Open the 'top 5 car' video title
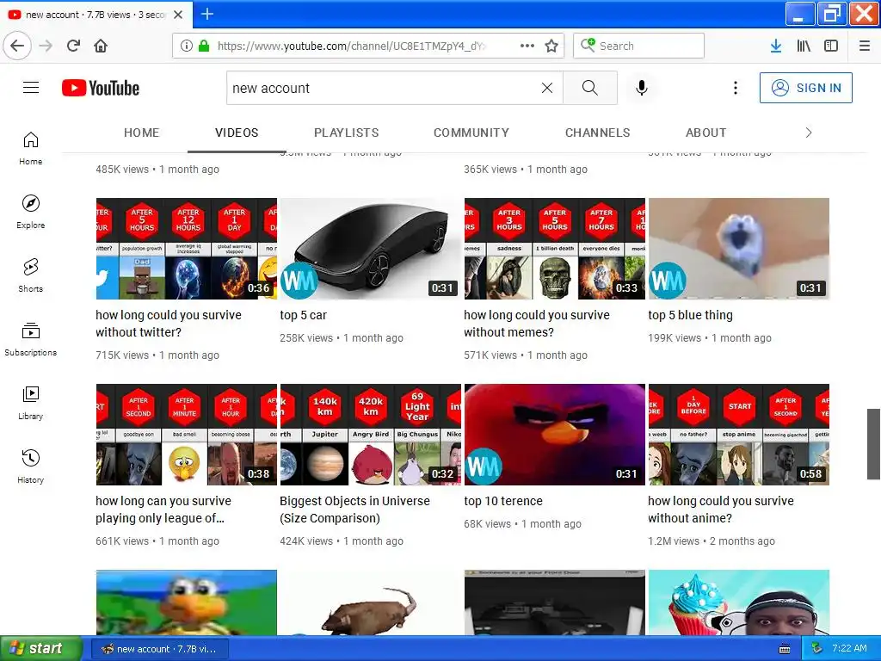The height and width of the screenshot is (661, 881). coord(304,315)
